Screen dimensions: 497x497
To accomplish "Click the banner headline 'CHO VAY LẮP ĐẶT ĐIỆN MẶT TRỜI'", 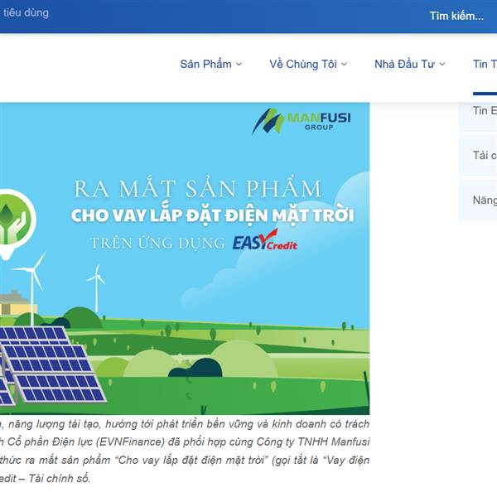I will (x=212, y=215).
